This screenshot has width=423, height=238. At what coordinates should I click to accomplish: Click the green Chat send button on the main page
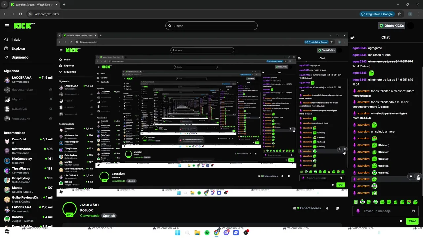pos(412,221)
